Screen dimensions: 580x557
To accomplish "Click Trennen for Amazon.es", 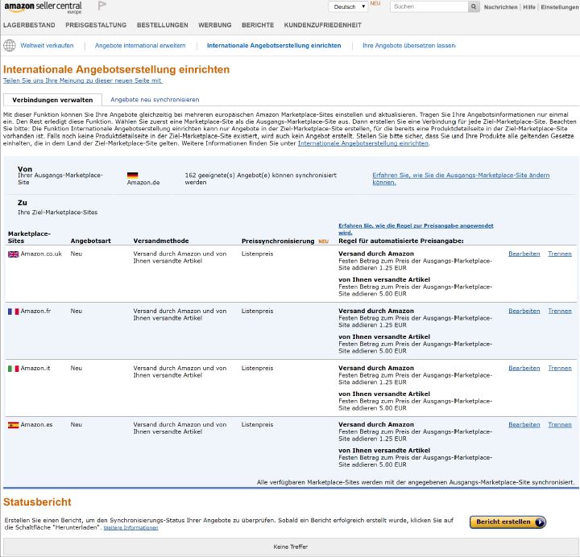I will 560,425.
